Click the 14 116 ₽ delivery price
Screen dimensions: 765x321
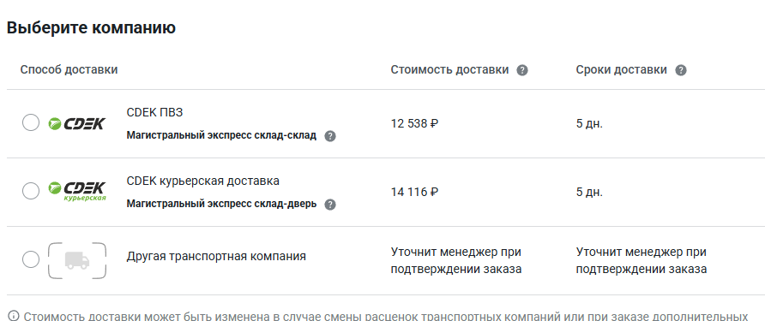point(414,192)
